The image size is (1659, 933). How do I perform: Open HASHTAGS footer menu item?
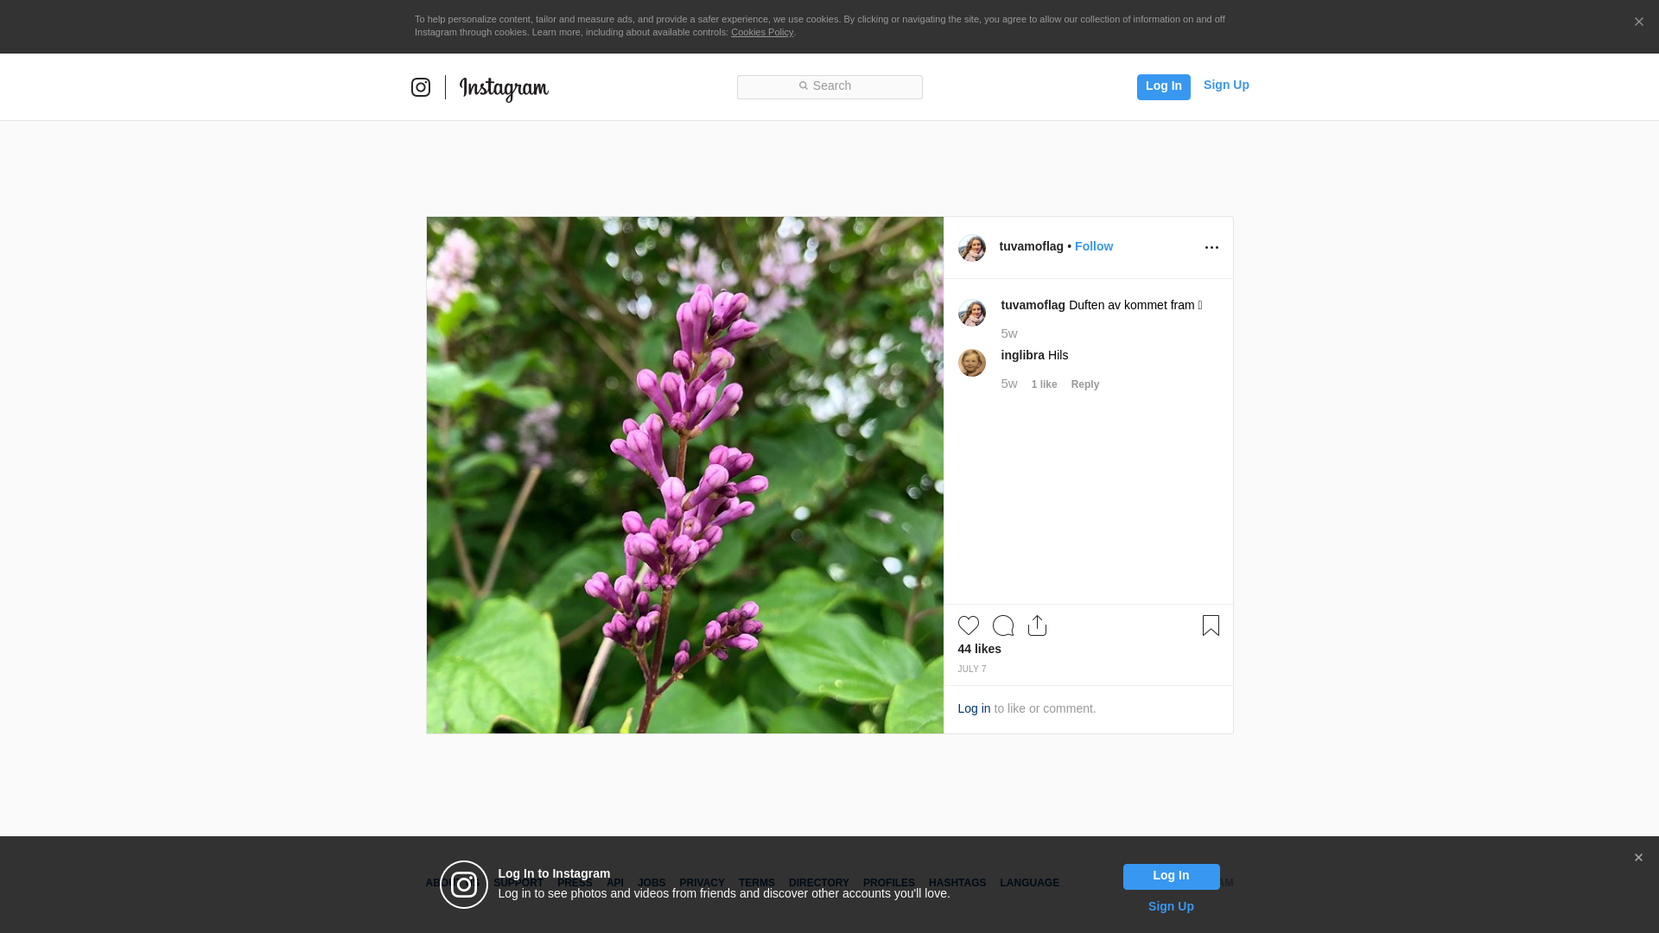coord(957,883)
